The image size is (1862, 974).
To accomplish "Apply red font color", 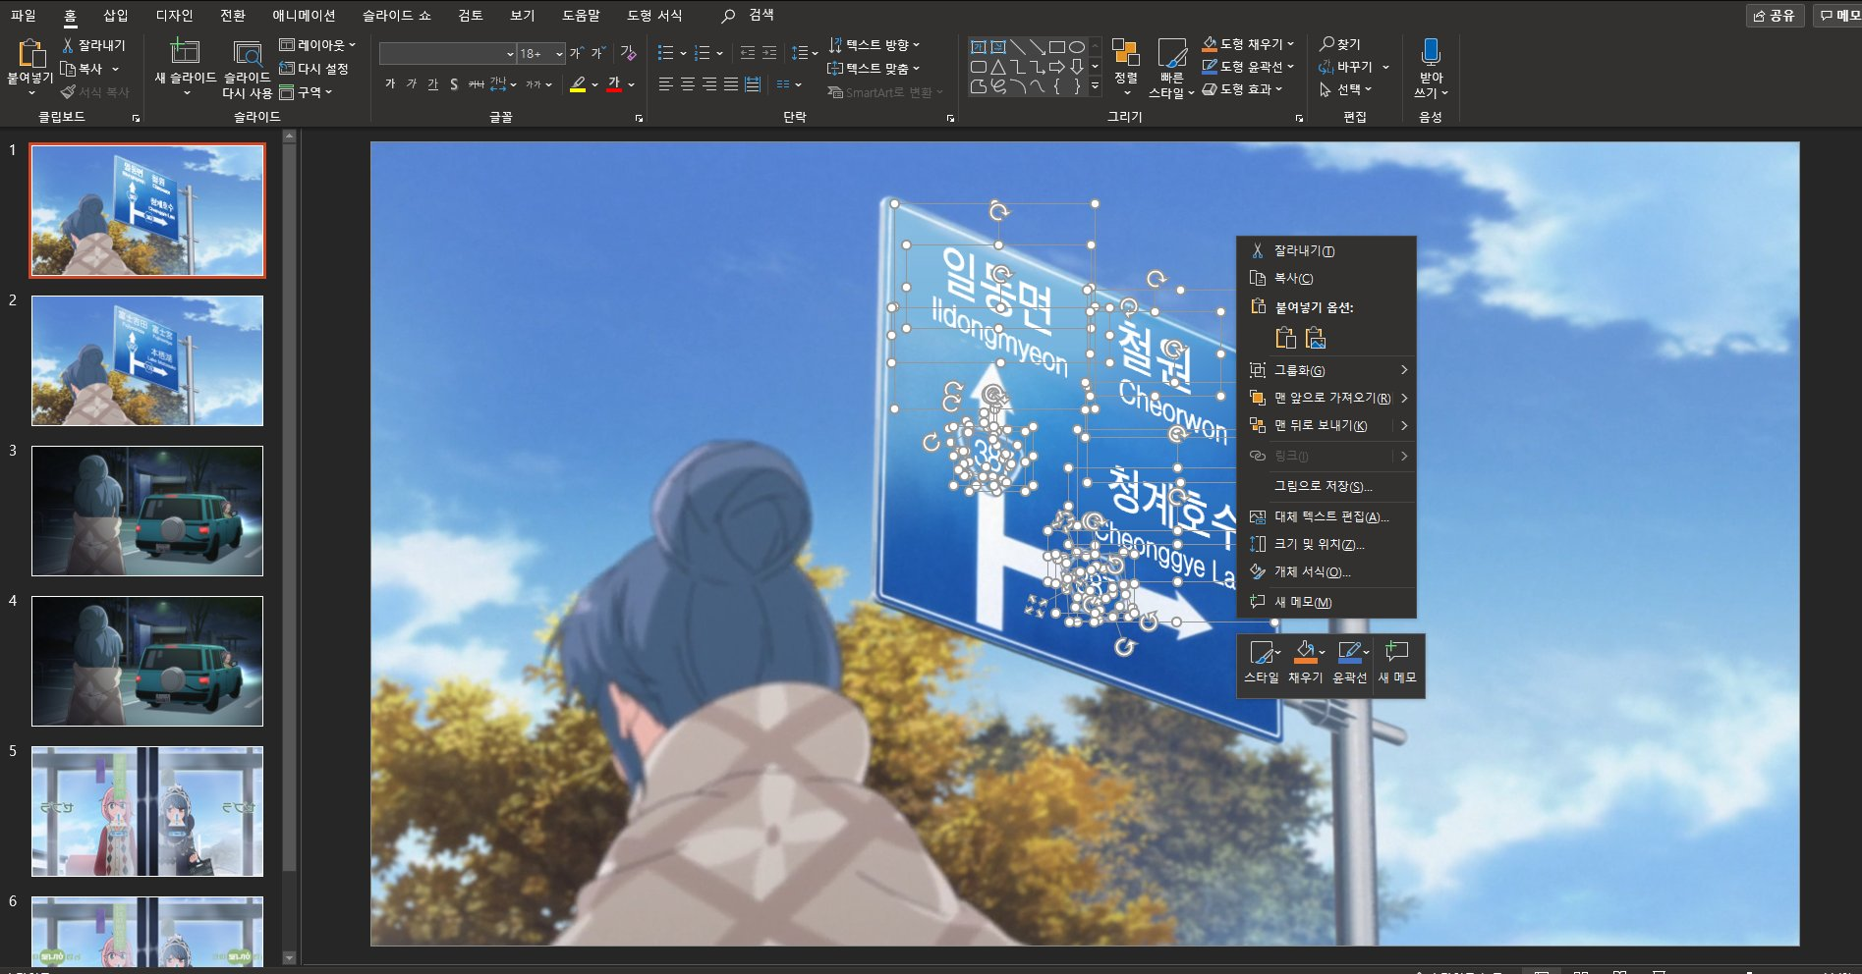I will click(614, 84).
